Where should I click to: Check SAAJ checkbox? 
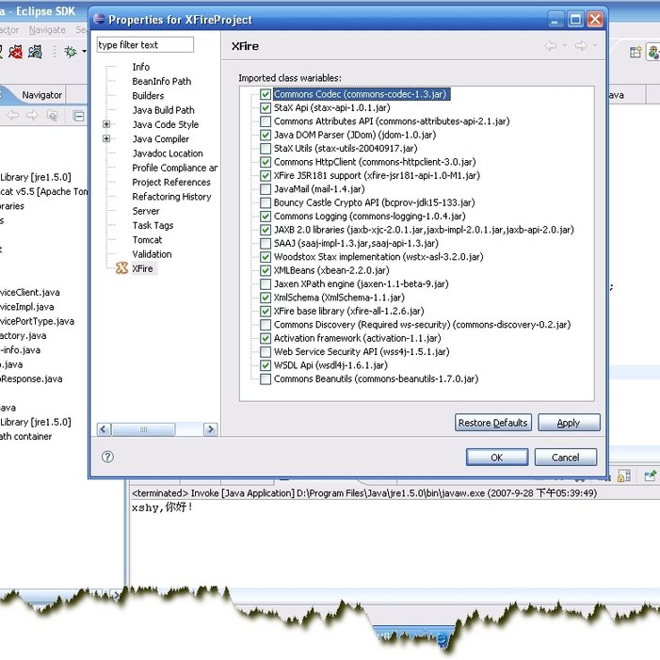(x=266, y=243)
